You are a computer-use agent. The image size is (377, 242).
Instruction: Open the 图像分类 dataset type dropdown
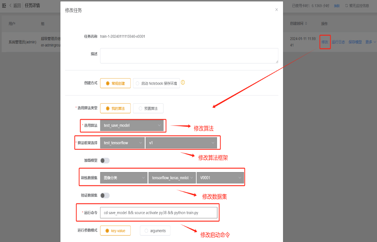[x=123, y=178]
